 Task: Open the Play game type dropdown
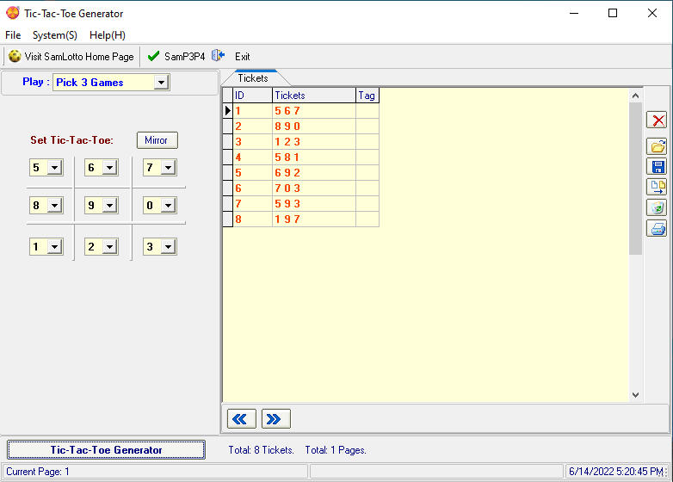pos(161,82)
